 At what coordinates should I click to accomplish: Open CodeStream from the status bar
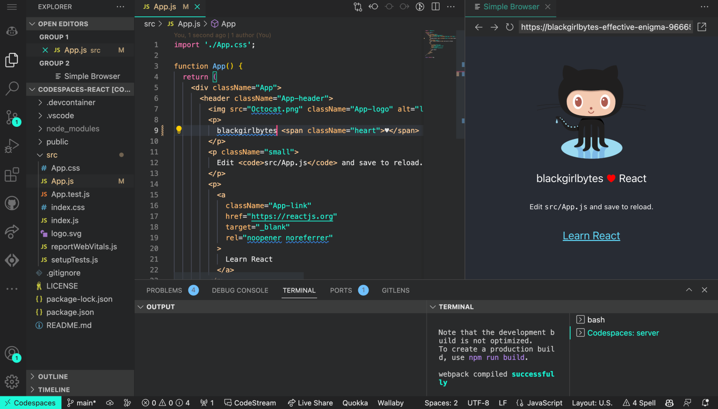(x=250, y=402)
